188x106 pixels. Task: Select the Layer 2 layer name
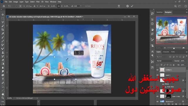(x=168, y=75)
